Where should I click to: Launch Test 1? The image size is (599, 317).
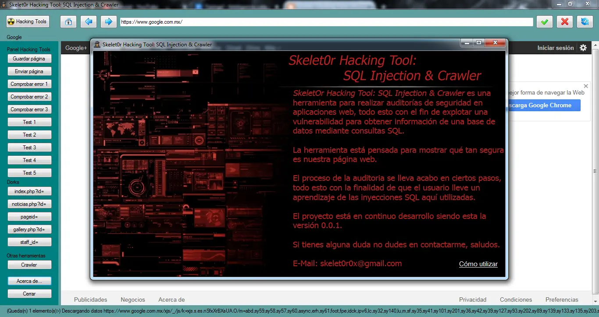(x=29, y=122)
